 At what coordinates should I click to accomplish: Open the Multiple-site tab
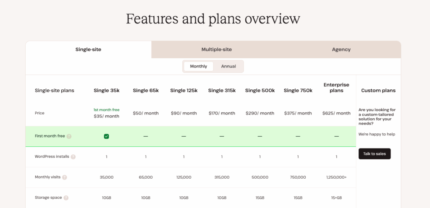click(216, 49)
